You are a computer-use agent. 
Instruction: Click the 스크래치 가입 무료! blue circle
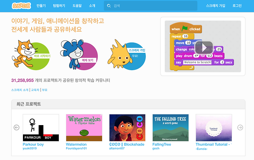135,56
